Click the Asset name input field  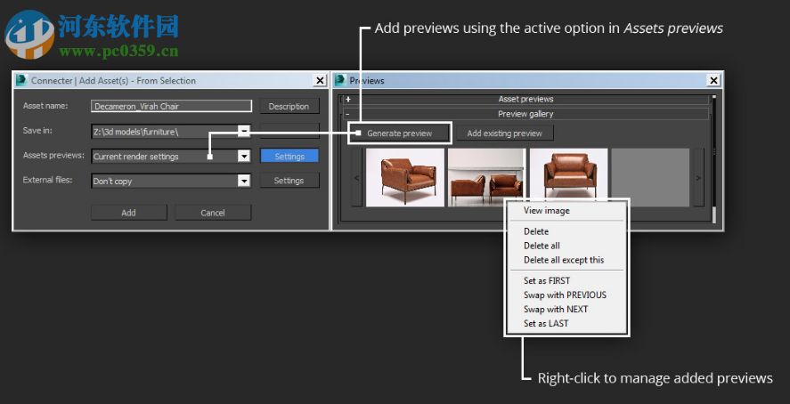(171, 106)
